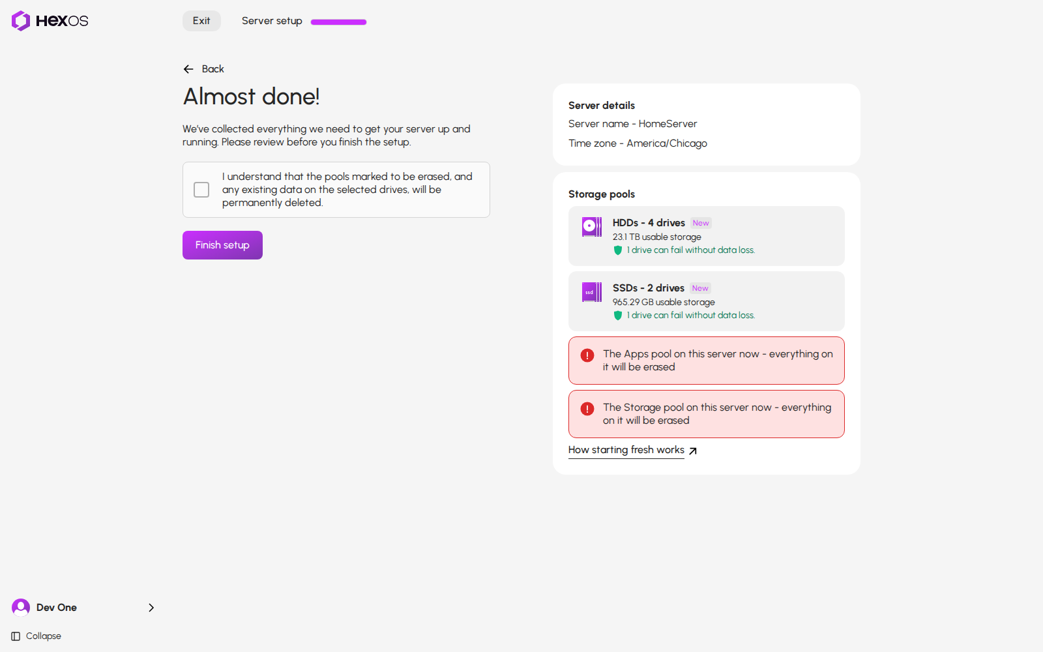Click the green shield on HDDs pool
Viewport: 1043px width, 652px height.
pos(618,250)
